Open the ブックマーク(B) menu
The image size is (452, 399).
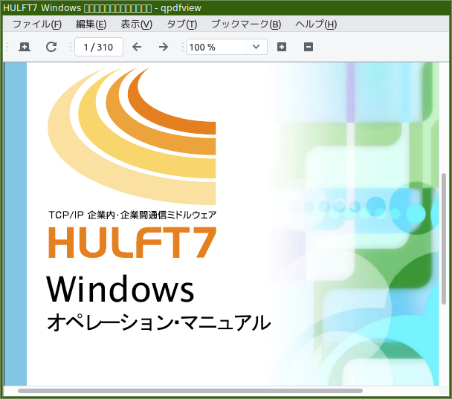tap(246, 25)
